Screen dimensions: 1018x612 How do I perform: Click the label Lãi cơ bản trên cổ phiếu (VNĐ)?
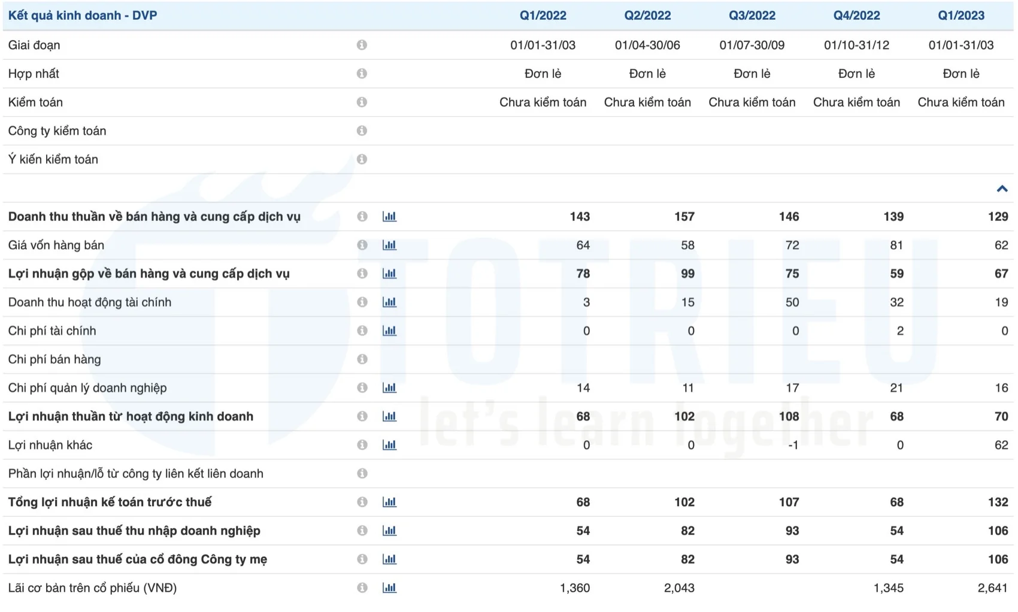(93, 588)
